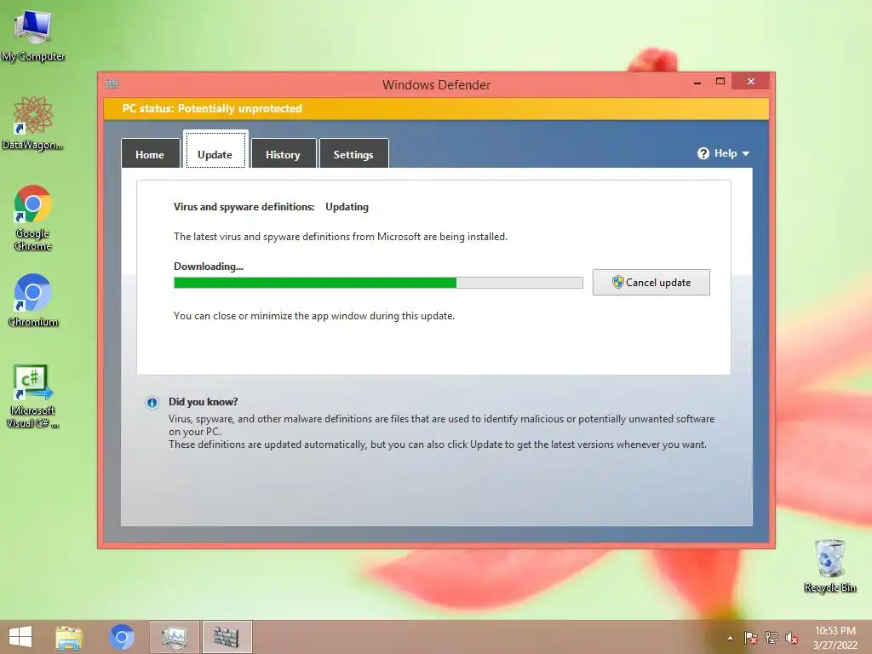The image size is (872, 654).
Task: Select the Google Chrome desktop shortcut
Action: click(x=33, y=218)
